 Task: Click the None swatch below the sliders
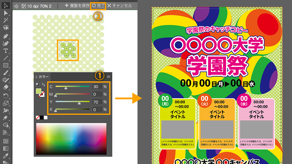point(38,118)
